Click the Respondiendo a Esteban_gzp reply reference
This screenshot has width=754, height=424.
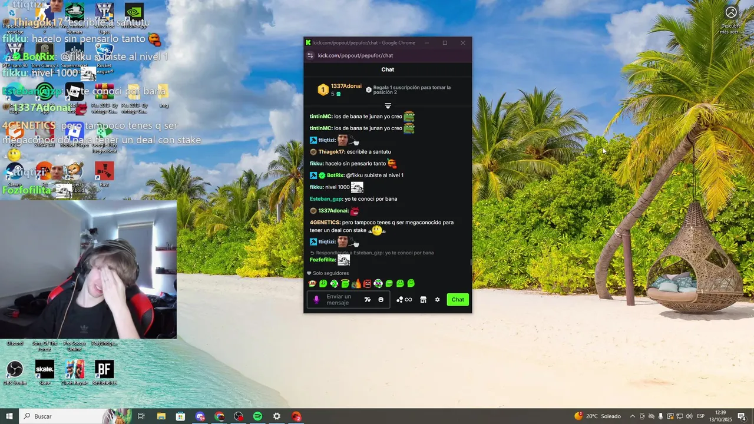coord(372,253)
